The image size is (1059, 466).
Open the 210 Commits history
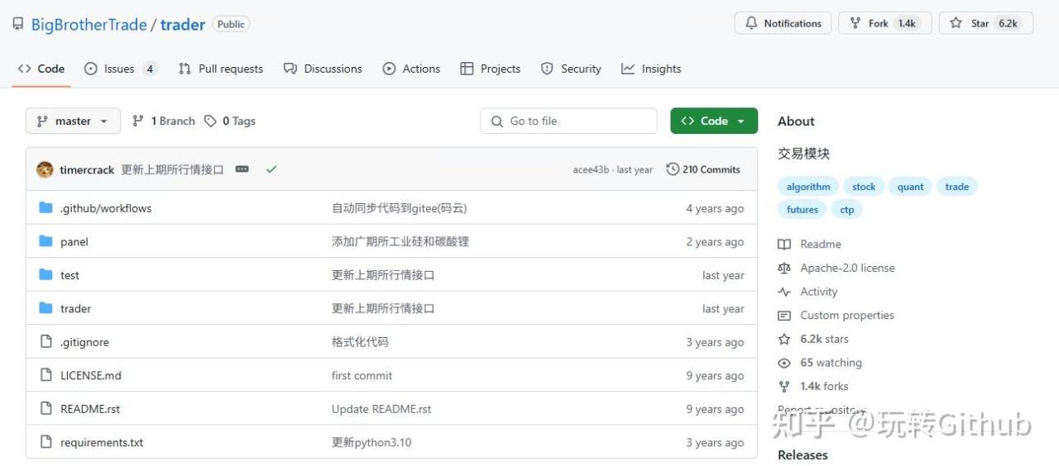click(x=703, y=169)
